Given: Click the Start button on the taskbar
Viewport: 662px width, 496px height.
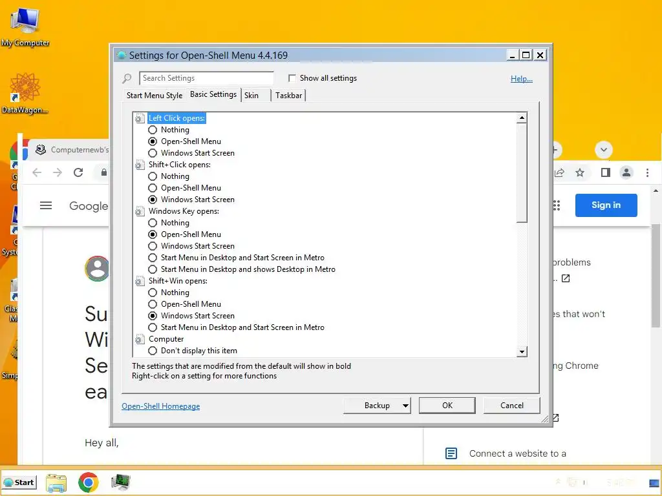Looking at the screenshot, I should pyautogui.click(x=19, y=482).
